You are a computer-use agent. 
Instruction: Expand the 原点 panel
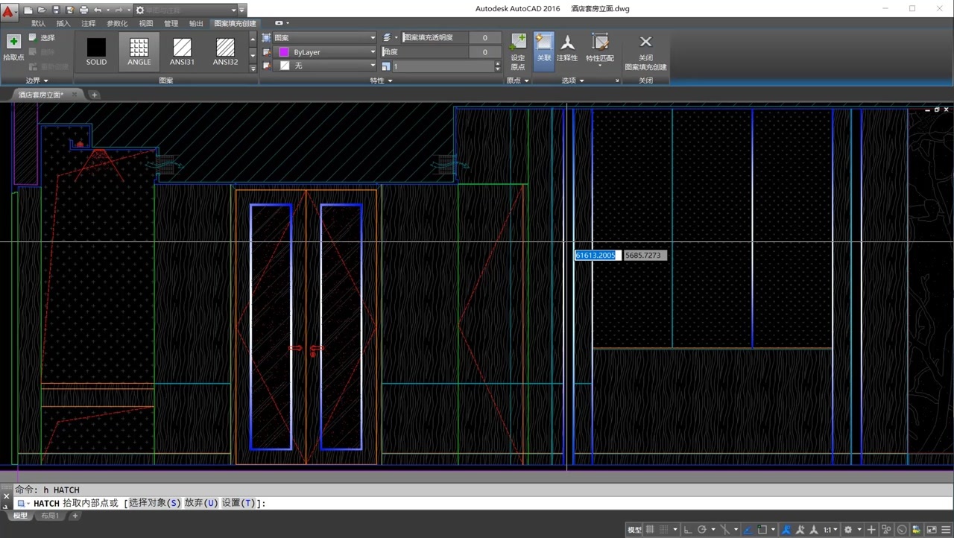pyautogui.click(x=517, y=80)
